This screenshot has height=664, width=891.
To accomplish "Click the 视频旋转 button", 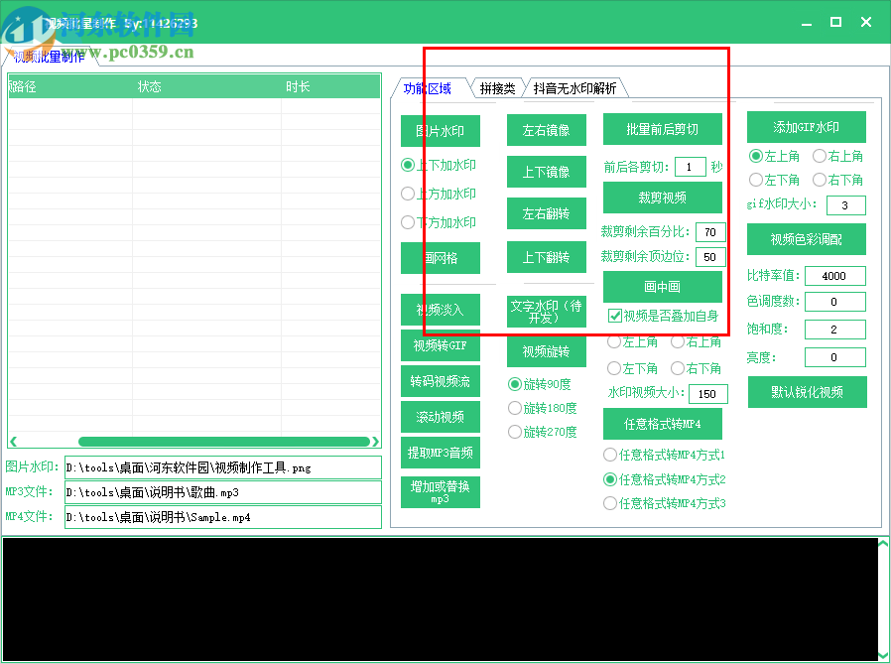I will (x=546, y=351).
